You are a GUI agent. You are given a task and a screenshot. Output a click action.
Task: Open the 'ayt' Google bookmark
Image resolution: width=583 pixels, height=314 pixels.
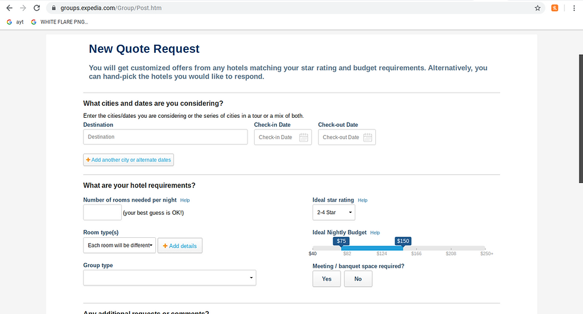click(x=15, y=22)
